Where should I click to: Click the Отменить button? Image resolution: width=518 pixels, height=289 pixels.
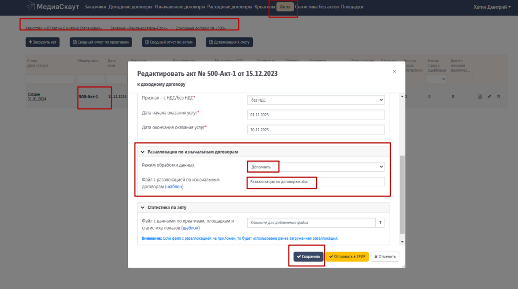[x=385, y=257]
